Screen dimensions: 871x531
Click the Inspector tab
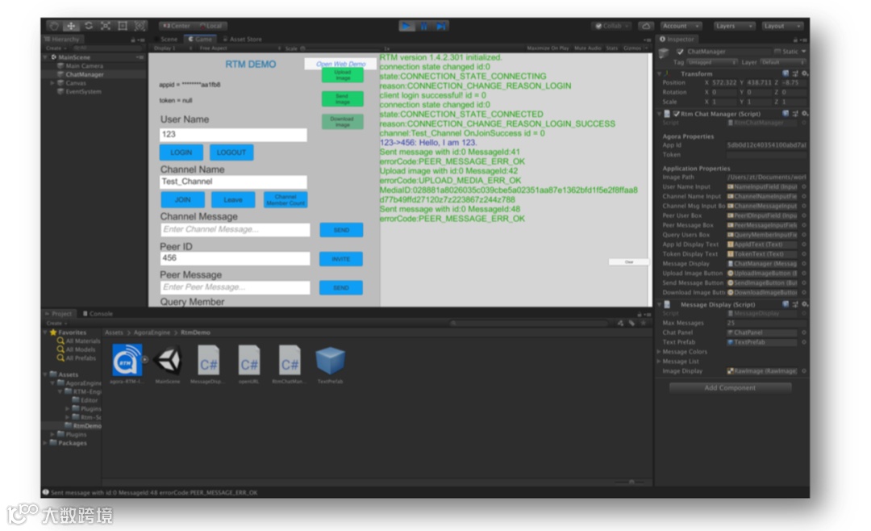click(677, 39)
